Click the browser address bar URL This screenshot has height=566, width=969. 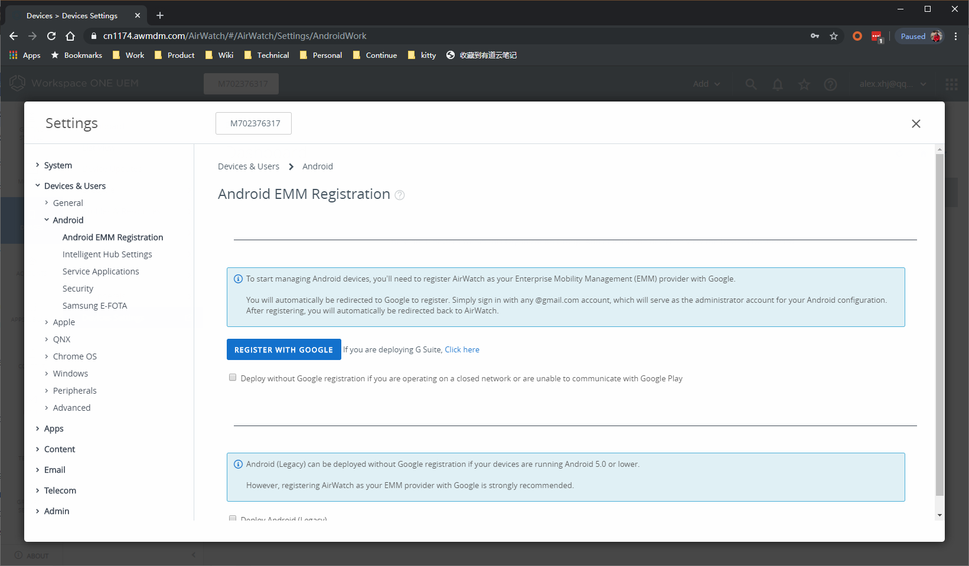234,36
